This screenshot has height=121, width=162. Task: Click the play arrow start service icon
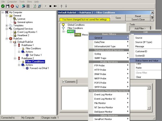pos(46,6)
